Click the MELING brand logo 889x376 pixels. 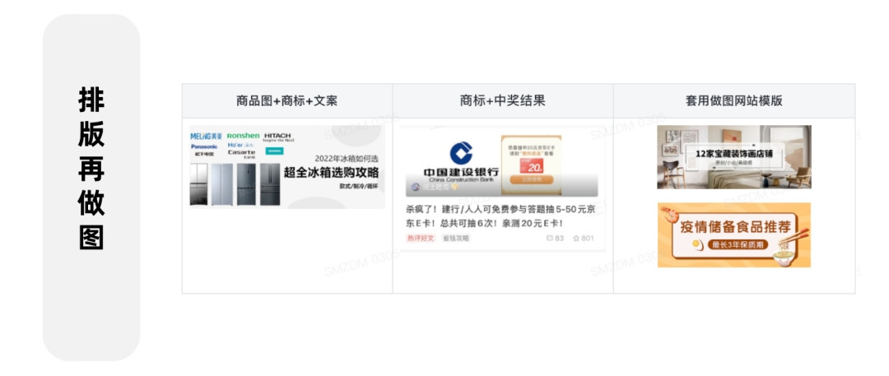207,137
